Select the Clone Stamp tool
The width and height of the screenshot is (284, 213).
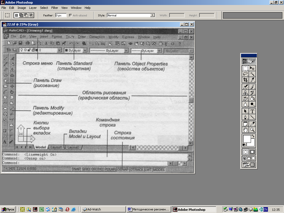[245, 93]
